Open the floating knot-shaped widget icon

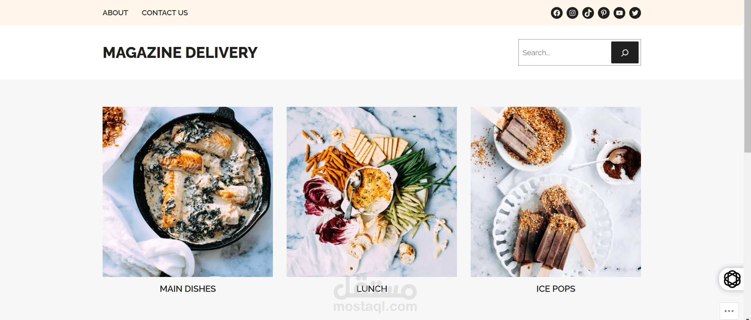(732, 279)
